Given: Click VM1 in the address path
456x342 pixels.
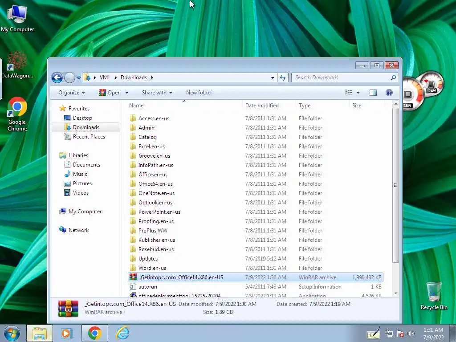Looking at the screenshot, I should tap(105, 77).
